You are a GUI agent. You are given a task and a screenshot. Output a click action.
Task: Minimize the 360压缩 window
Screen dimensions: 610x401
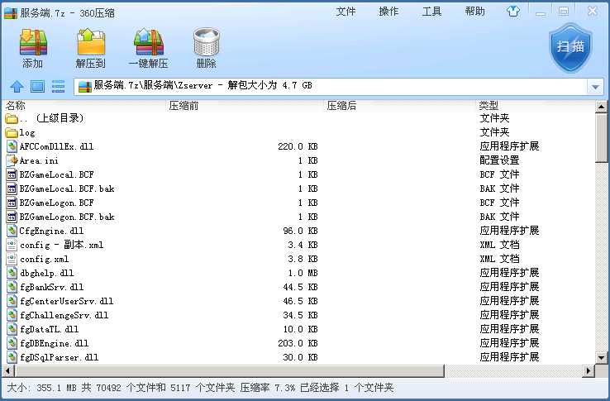541,12
